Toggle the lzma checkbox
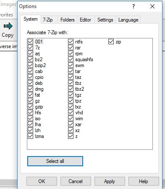 [30, 136]
